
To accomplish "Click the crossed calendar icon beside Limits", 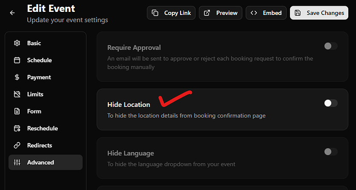I will pyautogui.click(x=17, y=94).
